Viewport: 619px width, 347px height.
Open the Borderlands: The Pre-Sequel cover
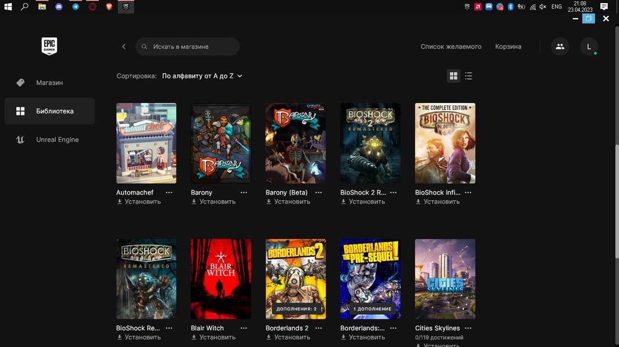(370, 279)
